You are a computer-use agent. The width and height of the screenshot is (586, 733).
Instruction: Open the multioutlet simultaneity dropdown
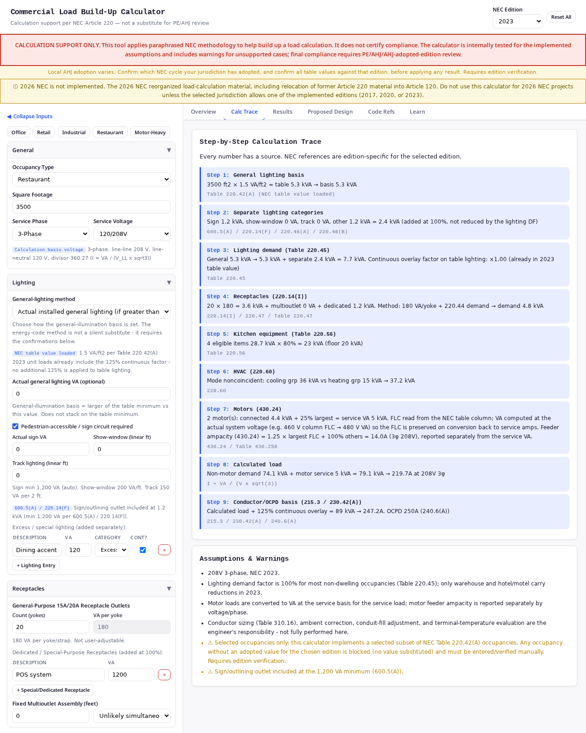coord(132,716)
